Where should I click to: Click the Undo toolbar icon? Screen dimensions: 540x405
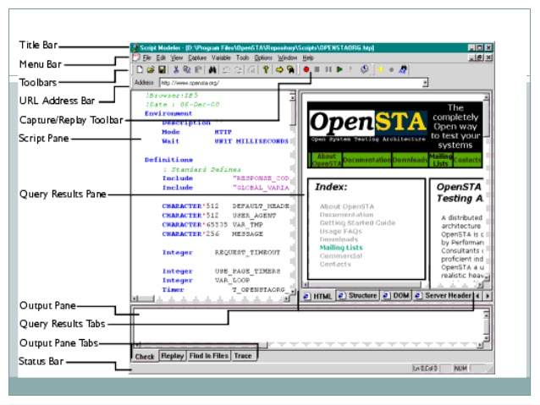coord(226,70)
